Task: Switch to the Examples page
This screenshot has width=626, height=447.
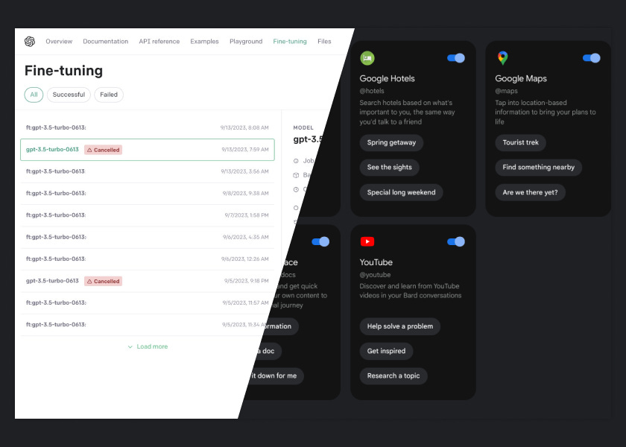Action: tap(204, 42)
